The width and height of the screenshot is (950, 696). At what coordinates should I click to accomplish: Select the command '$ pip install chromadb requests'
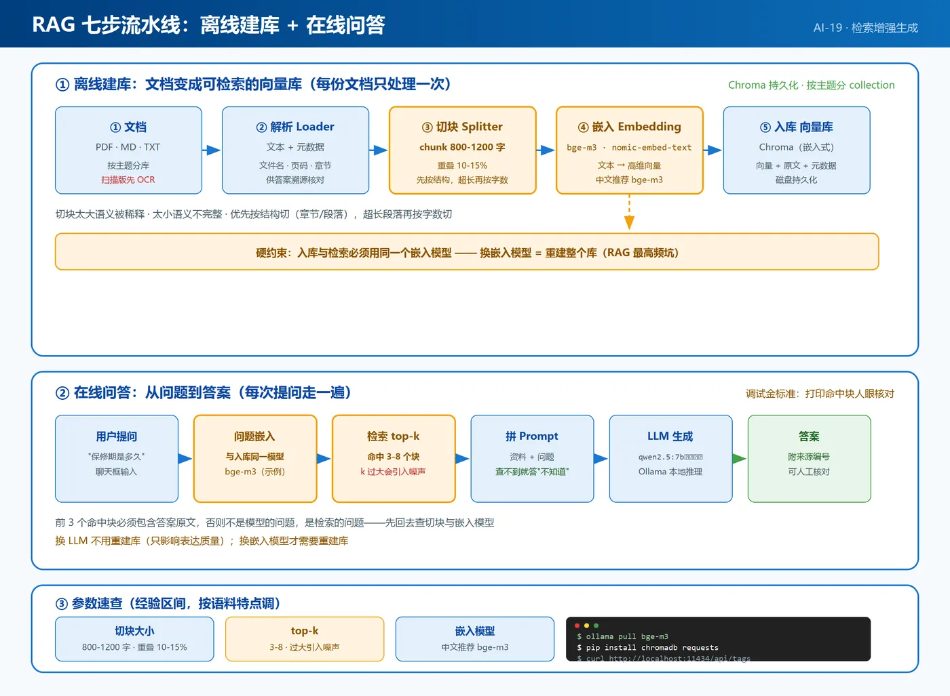[647, 648]
